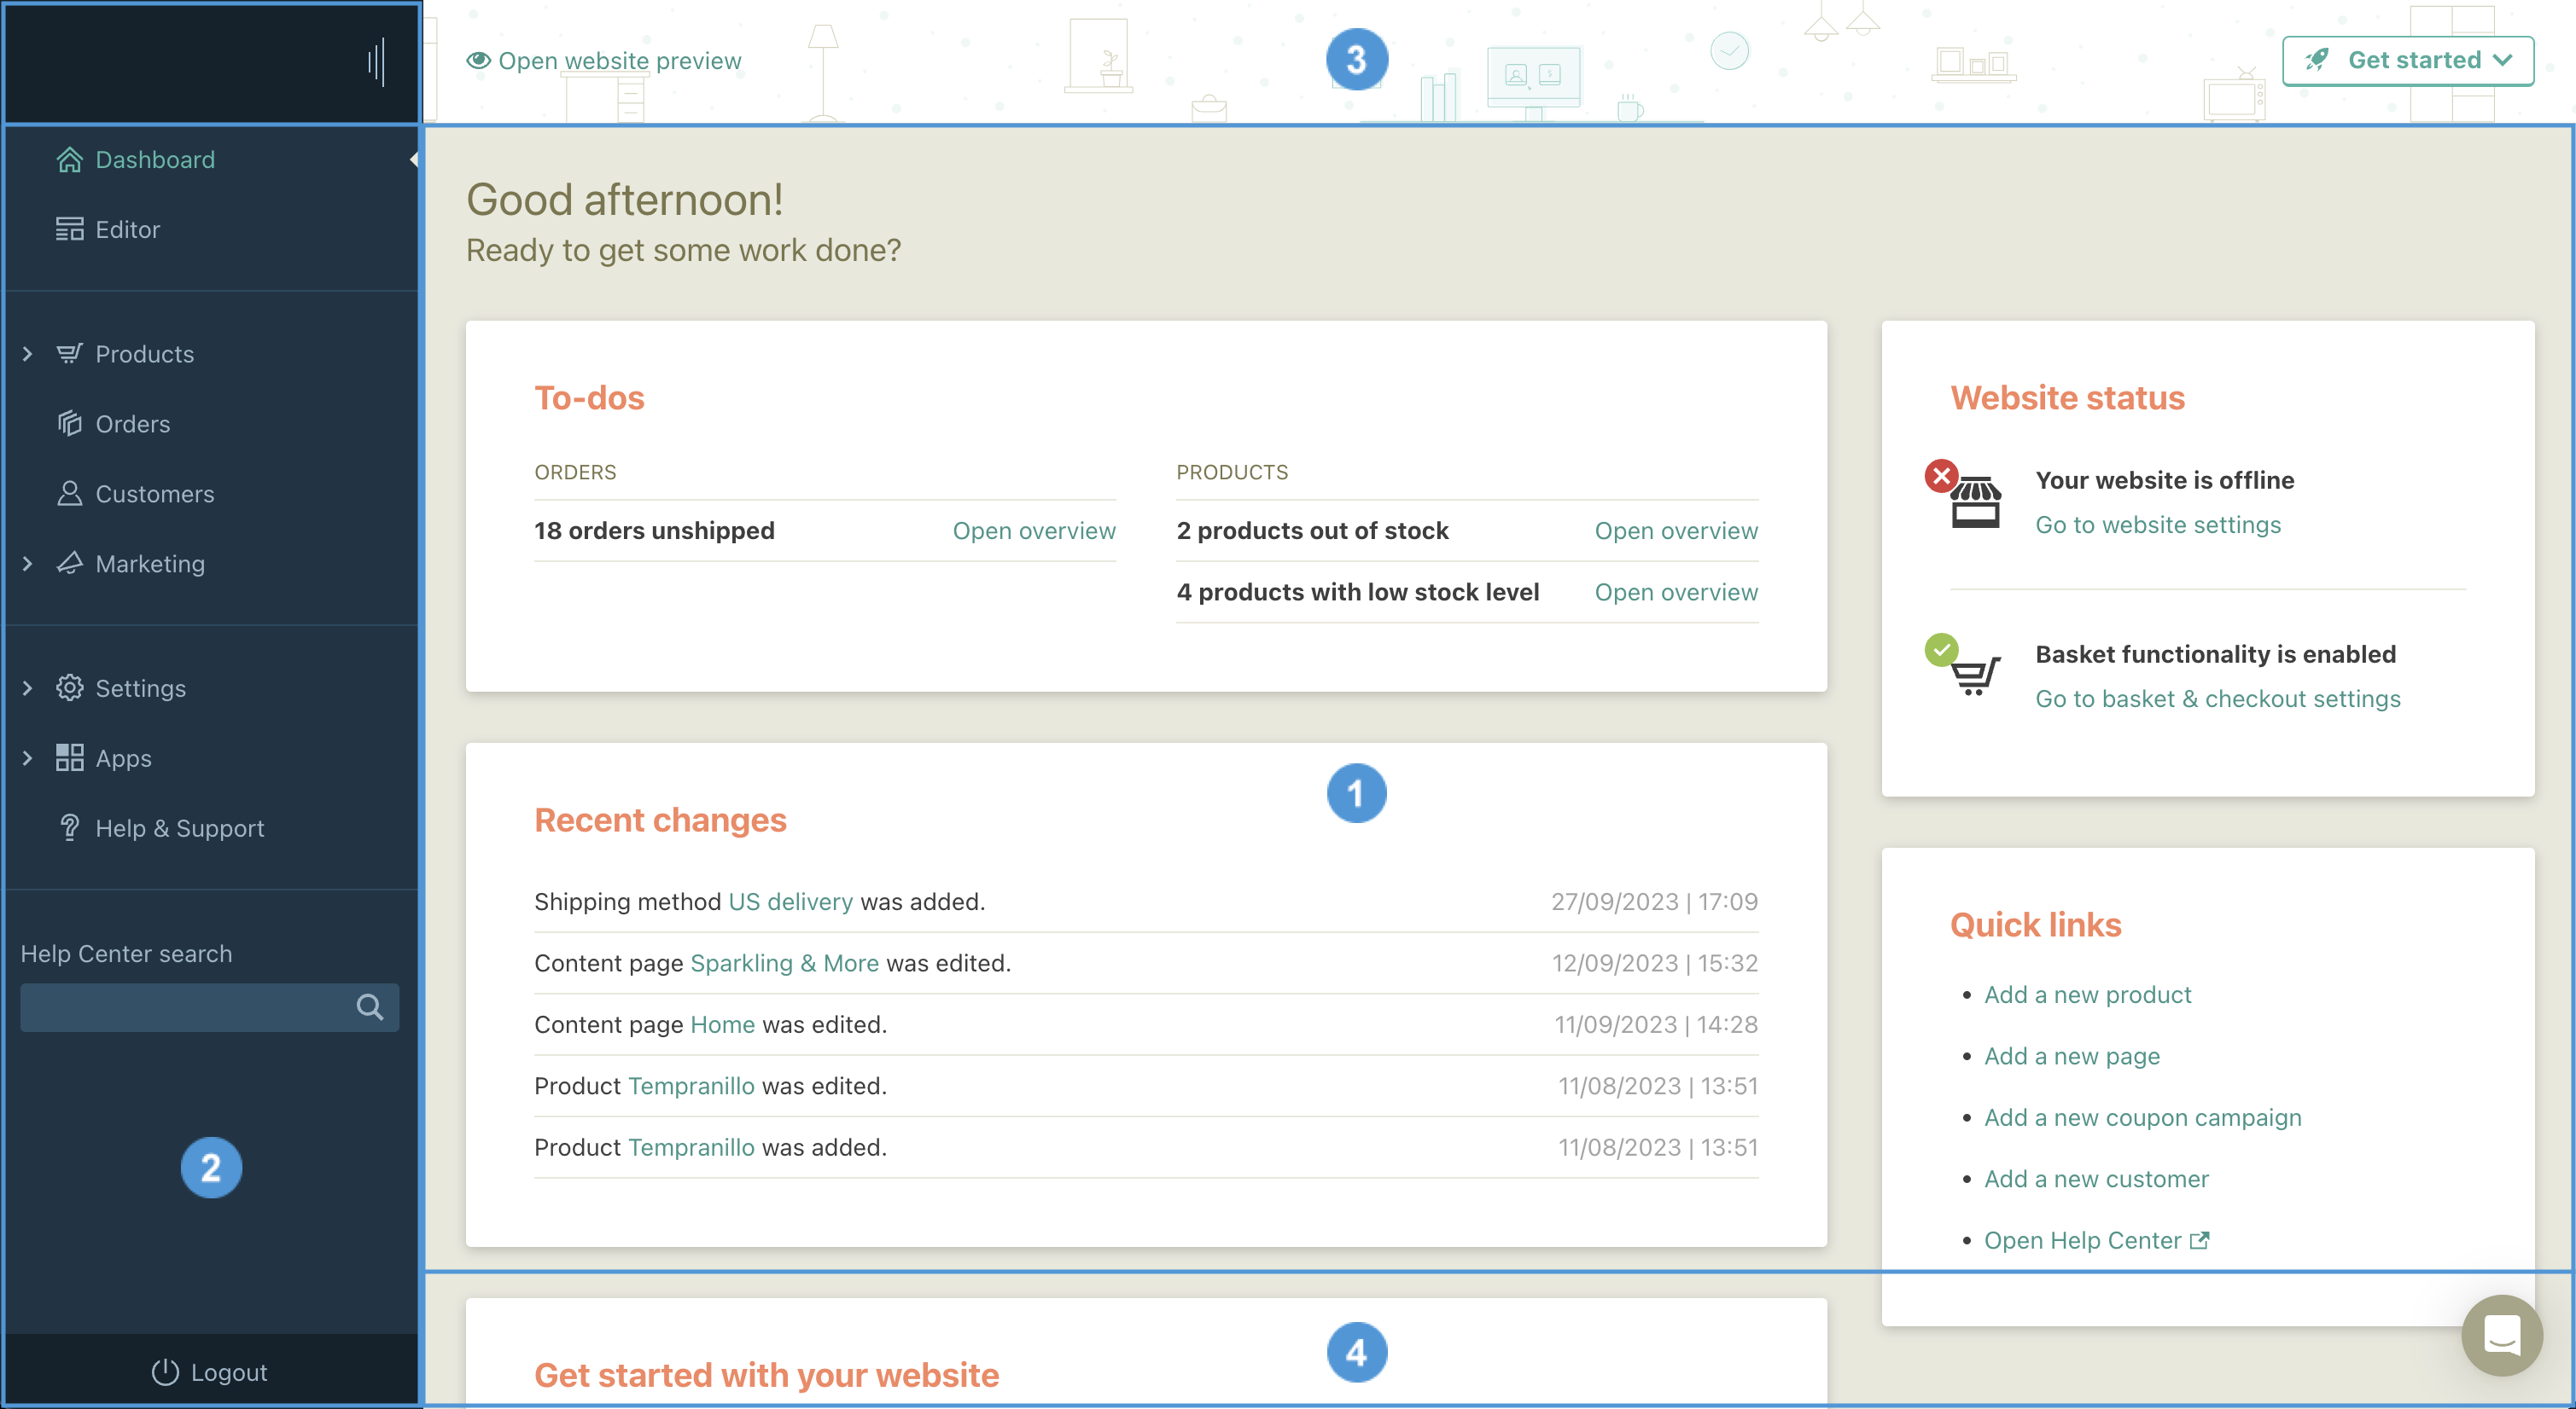
Task: Click the Apps grid icon
Action: (x=69, y=758)
